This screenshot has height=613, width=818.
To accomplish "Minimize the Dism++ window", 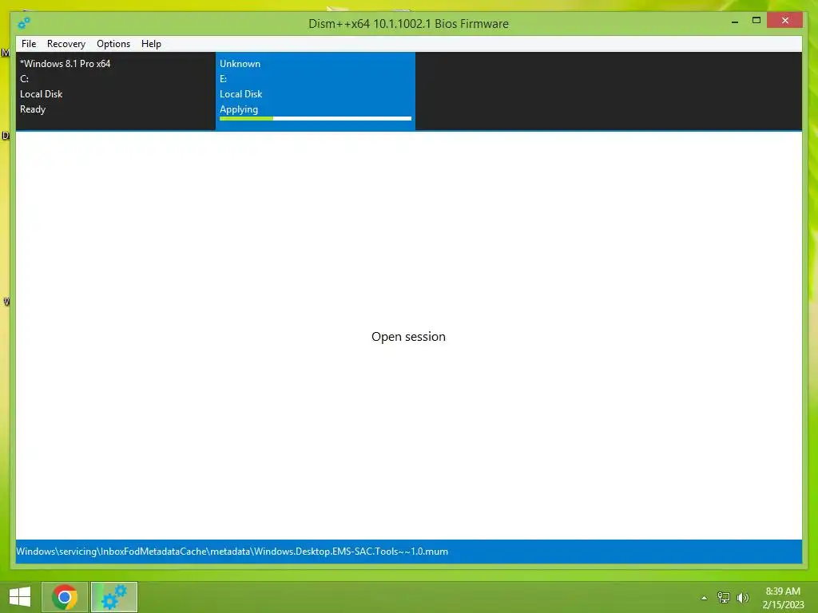I will (x=735, y=22).
